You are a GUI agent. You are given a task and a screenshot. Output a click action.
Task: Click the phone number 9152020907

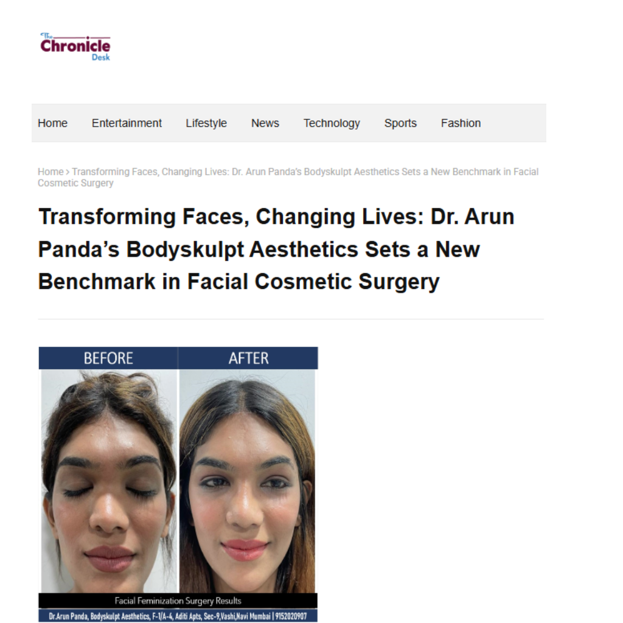coord(291,616)
